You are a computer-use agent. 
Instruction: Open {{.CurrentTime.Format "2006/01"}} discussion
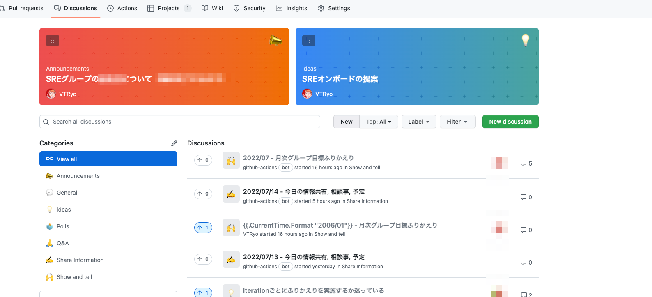click(x=340, y=226)
